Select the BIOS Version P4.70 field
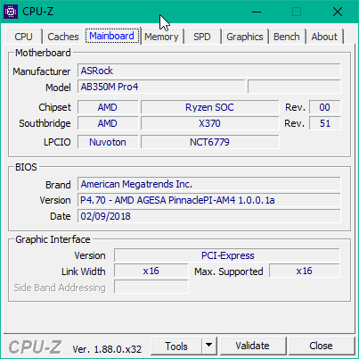The image size is (359, 359). point(209,200)
